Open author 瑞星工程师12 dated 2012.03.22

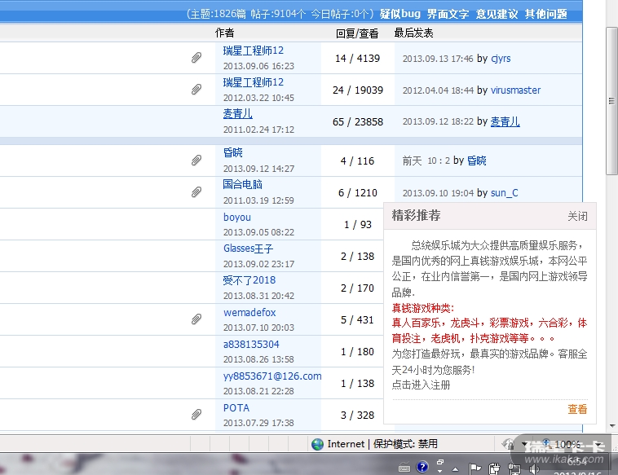click(253, 82)
